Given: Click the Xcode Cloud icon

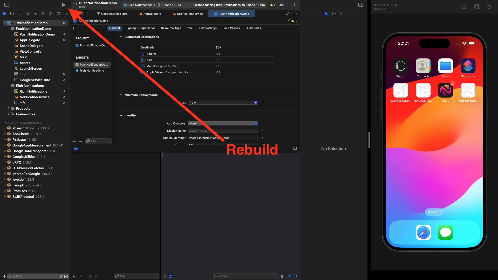Looking at the screenshot, I should pyautogui.click(x=282, y=5).
